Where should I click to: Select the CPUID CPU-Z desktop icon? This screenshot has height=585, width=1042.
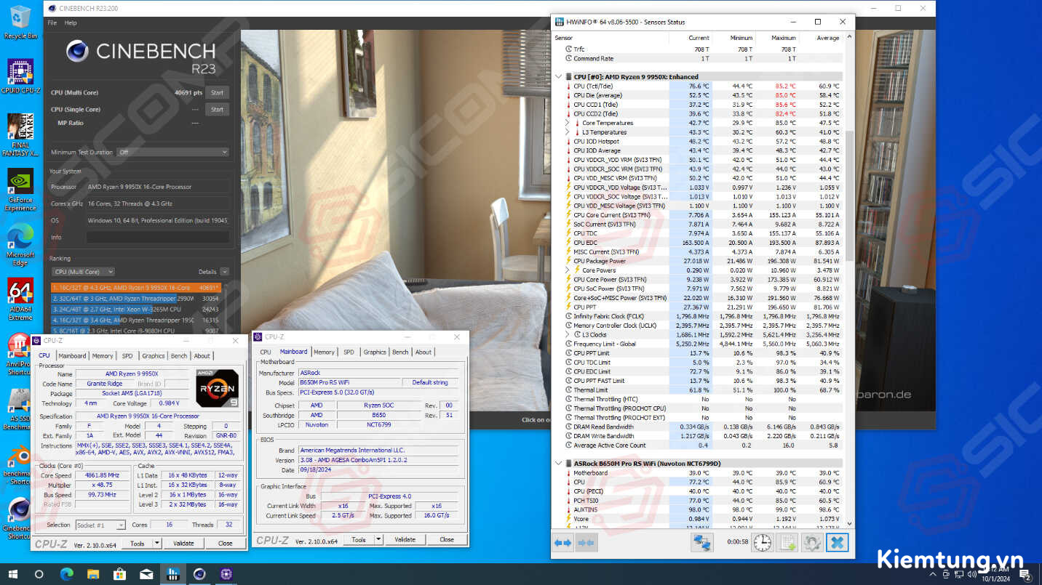point(20,76)
